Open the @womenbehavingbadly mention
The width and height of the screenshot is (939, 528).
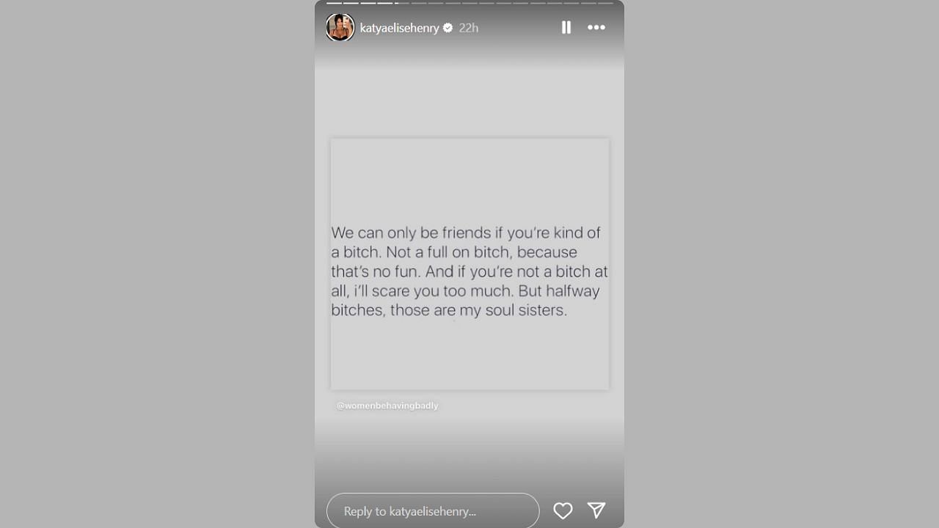(387, 406)
